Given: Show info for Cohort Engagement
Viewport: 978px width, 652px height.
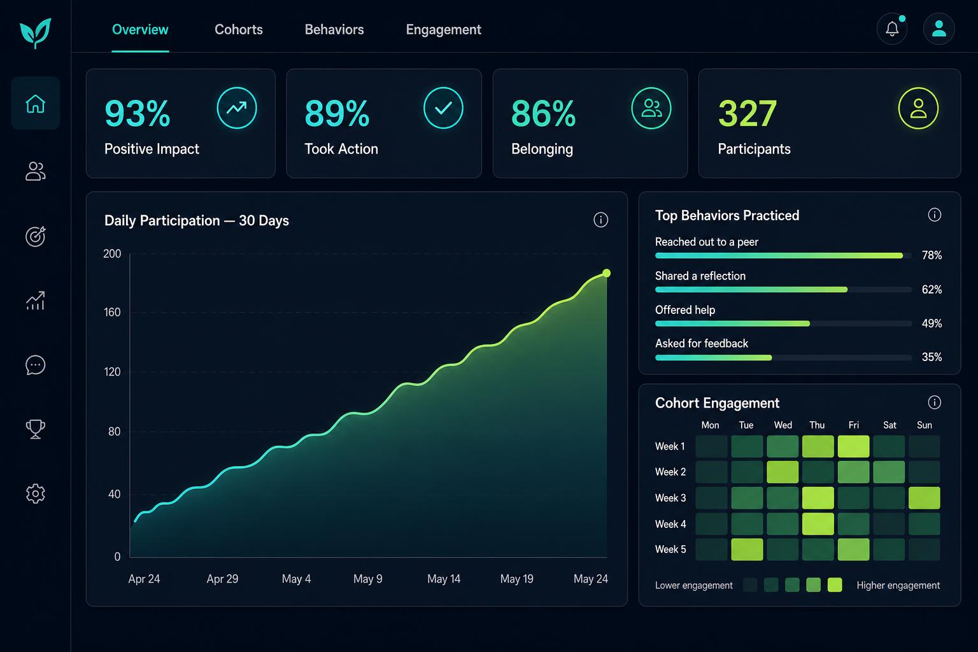Looking at the screenshot, I should 935,402.
